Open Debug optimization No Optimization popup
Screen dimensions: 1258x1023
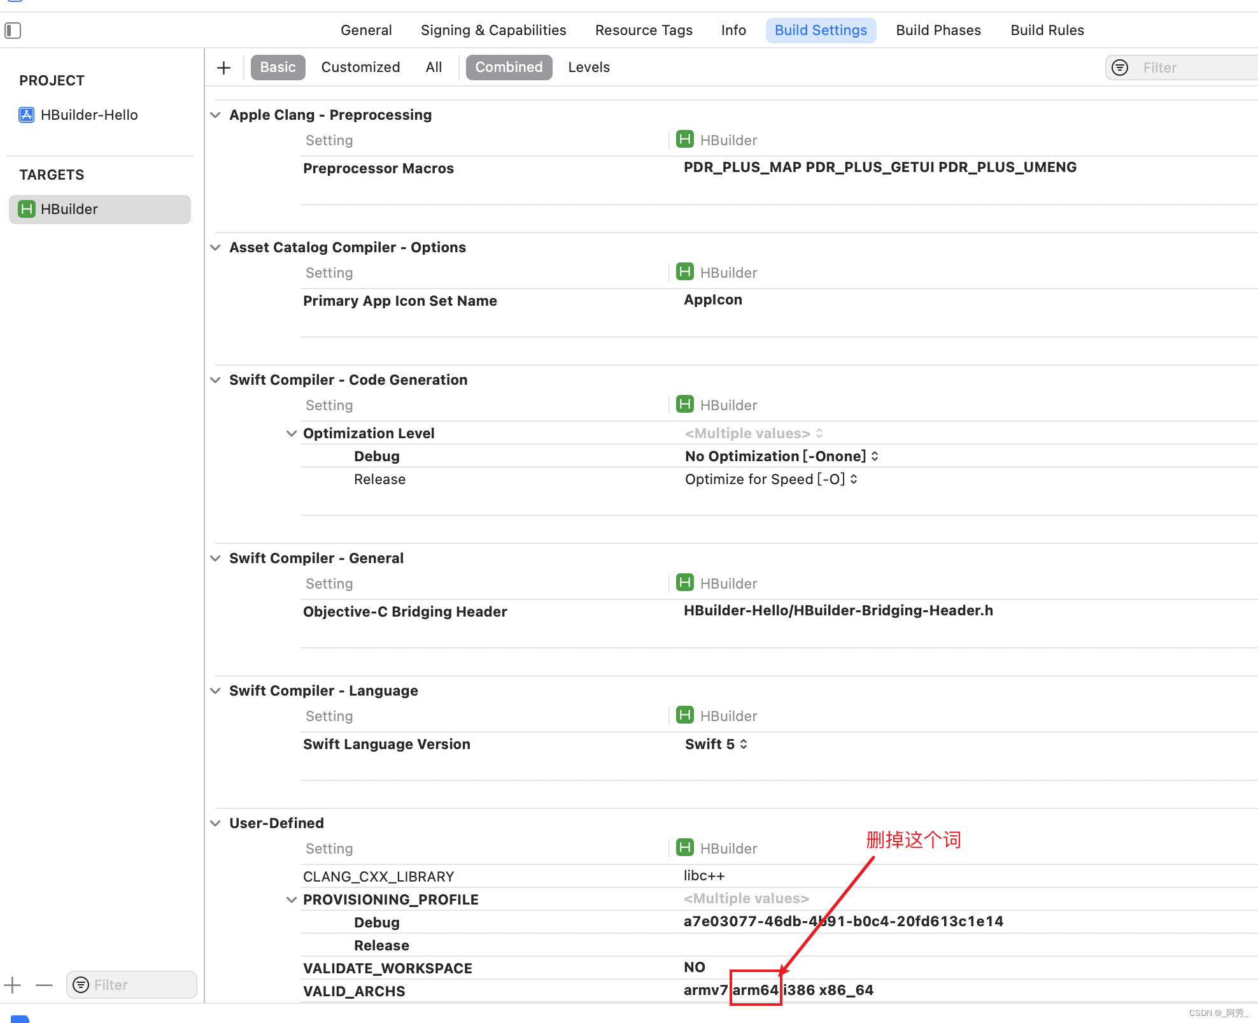782,456
